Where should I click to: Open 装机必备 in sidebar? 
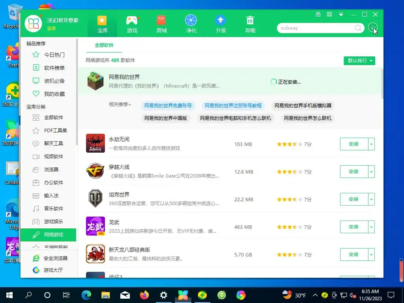click(x=49, y=80)
